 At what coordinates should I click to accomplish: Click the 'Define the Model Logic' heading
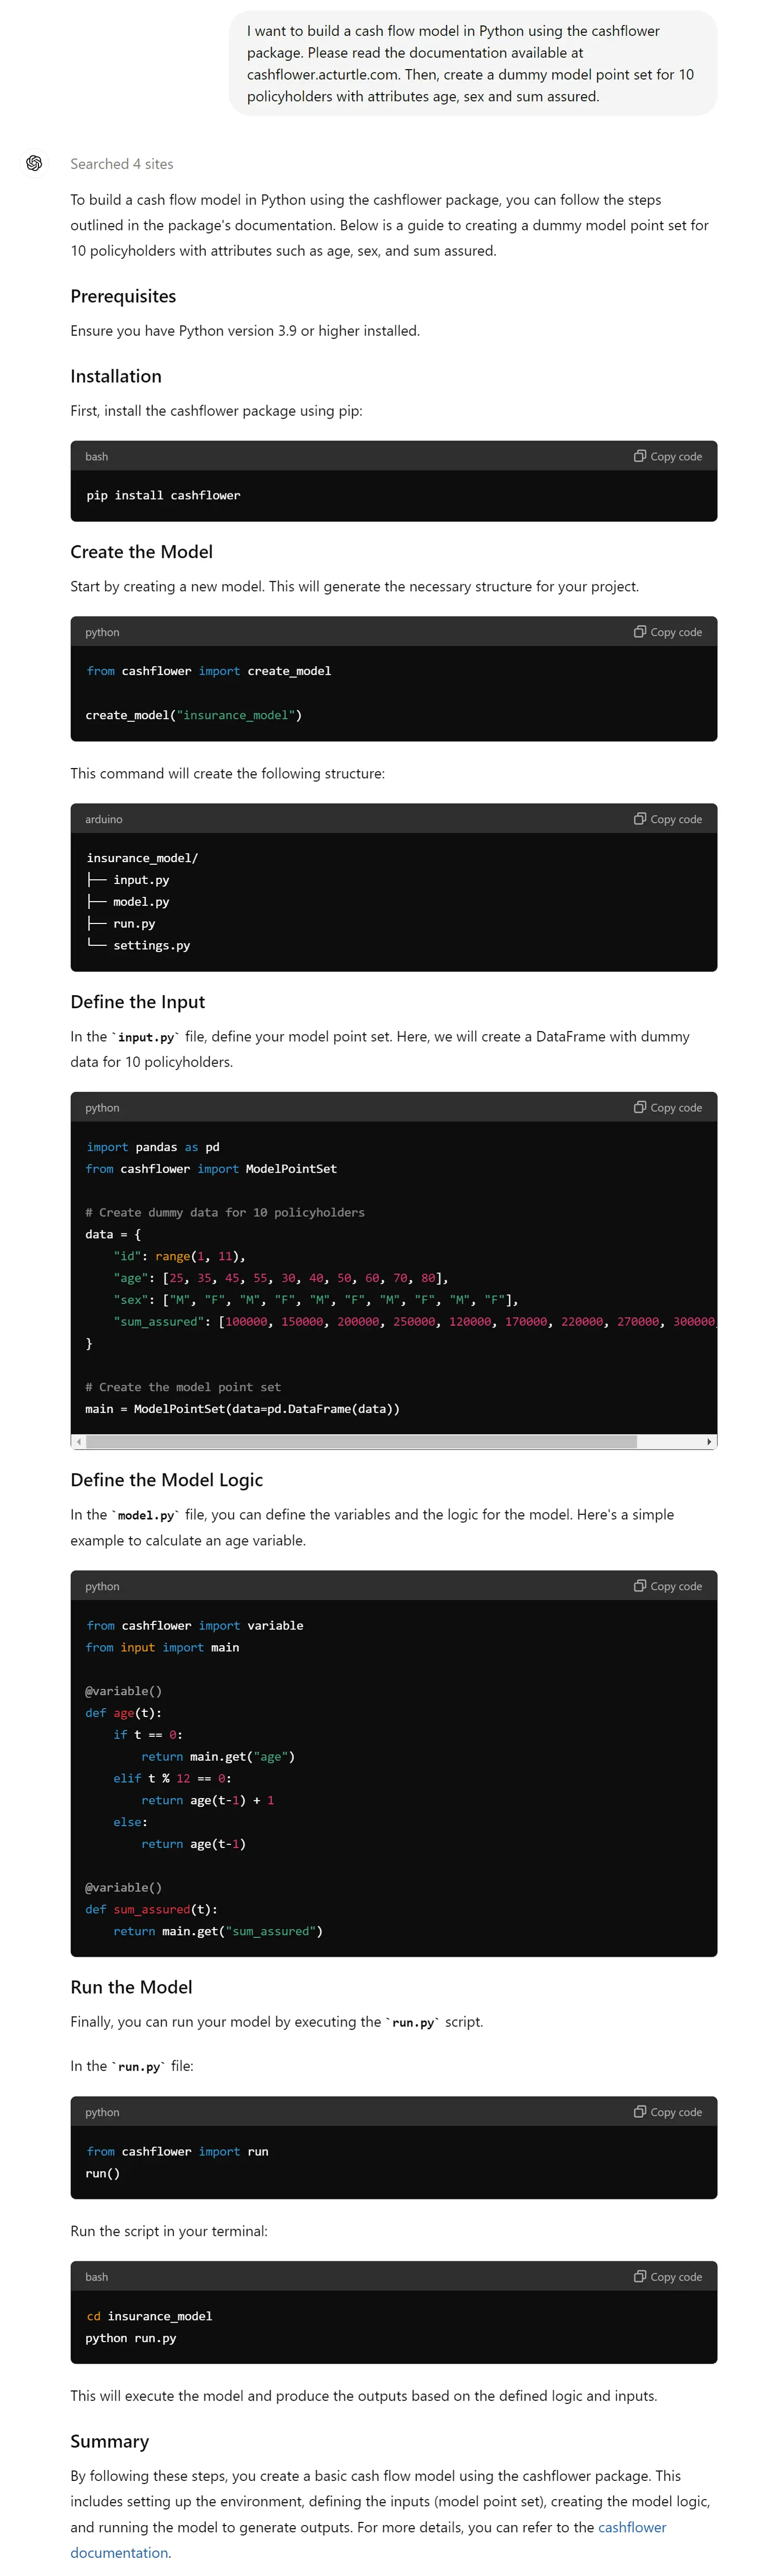pos(167,1480)
